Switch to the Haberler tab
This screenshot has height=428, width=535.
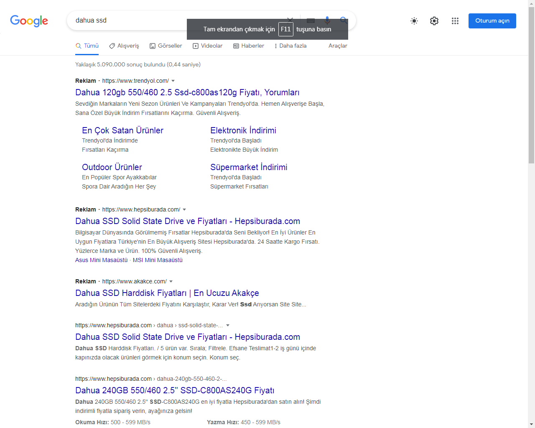click(249, 46)
